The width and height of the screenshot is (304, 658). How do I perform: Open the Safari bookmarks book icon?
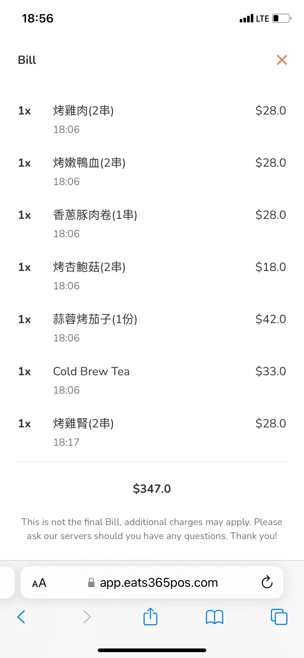coord(214,617)
